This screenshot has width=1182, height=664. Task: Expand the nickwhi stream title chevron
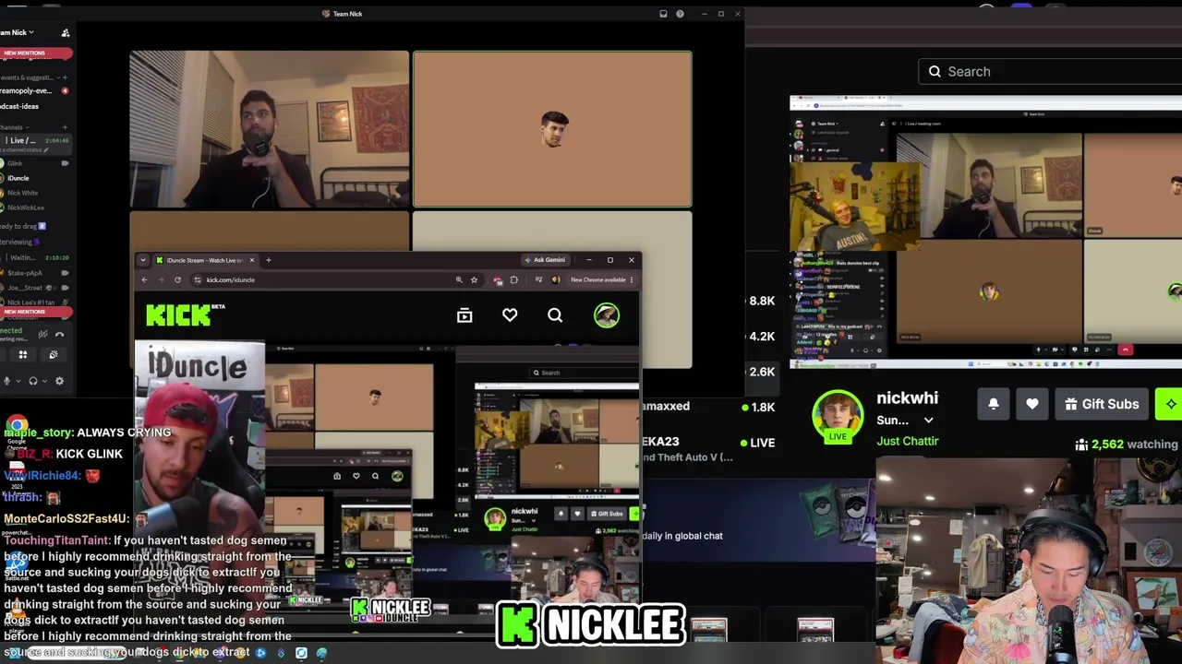[928, 421]
